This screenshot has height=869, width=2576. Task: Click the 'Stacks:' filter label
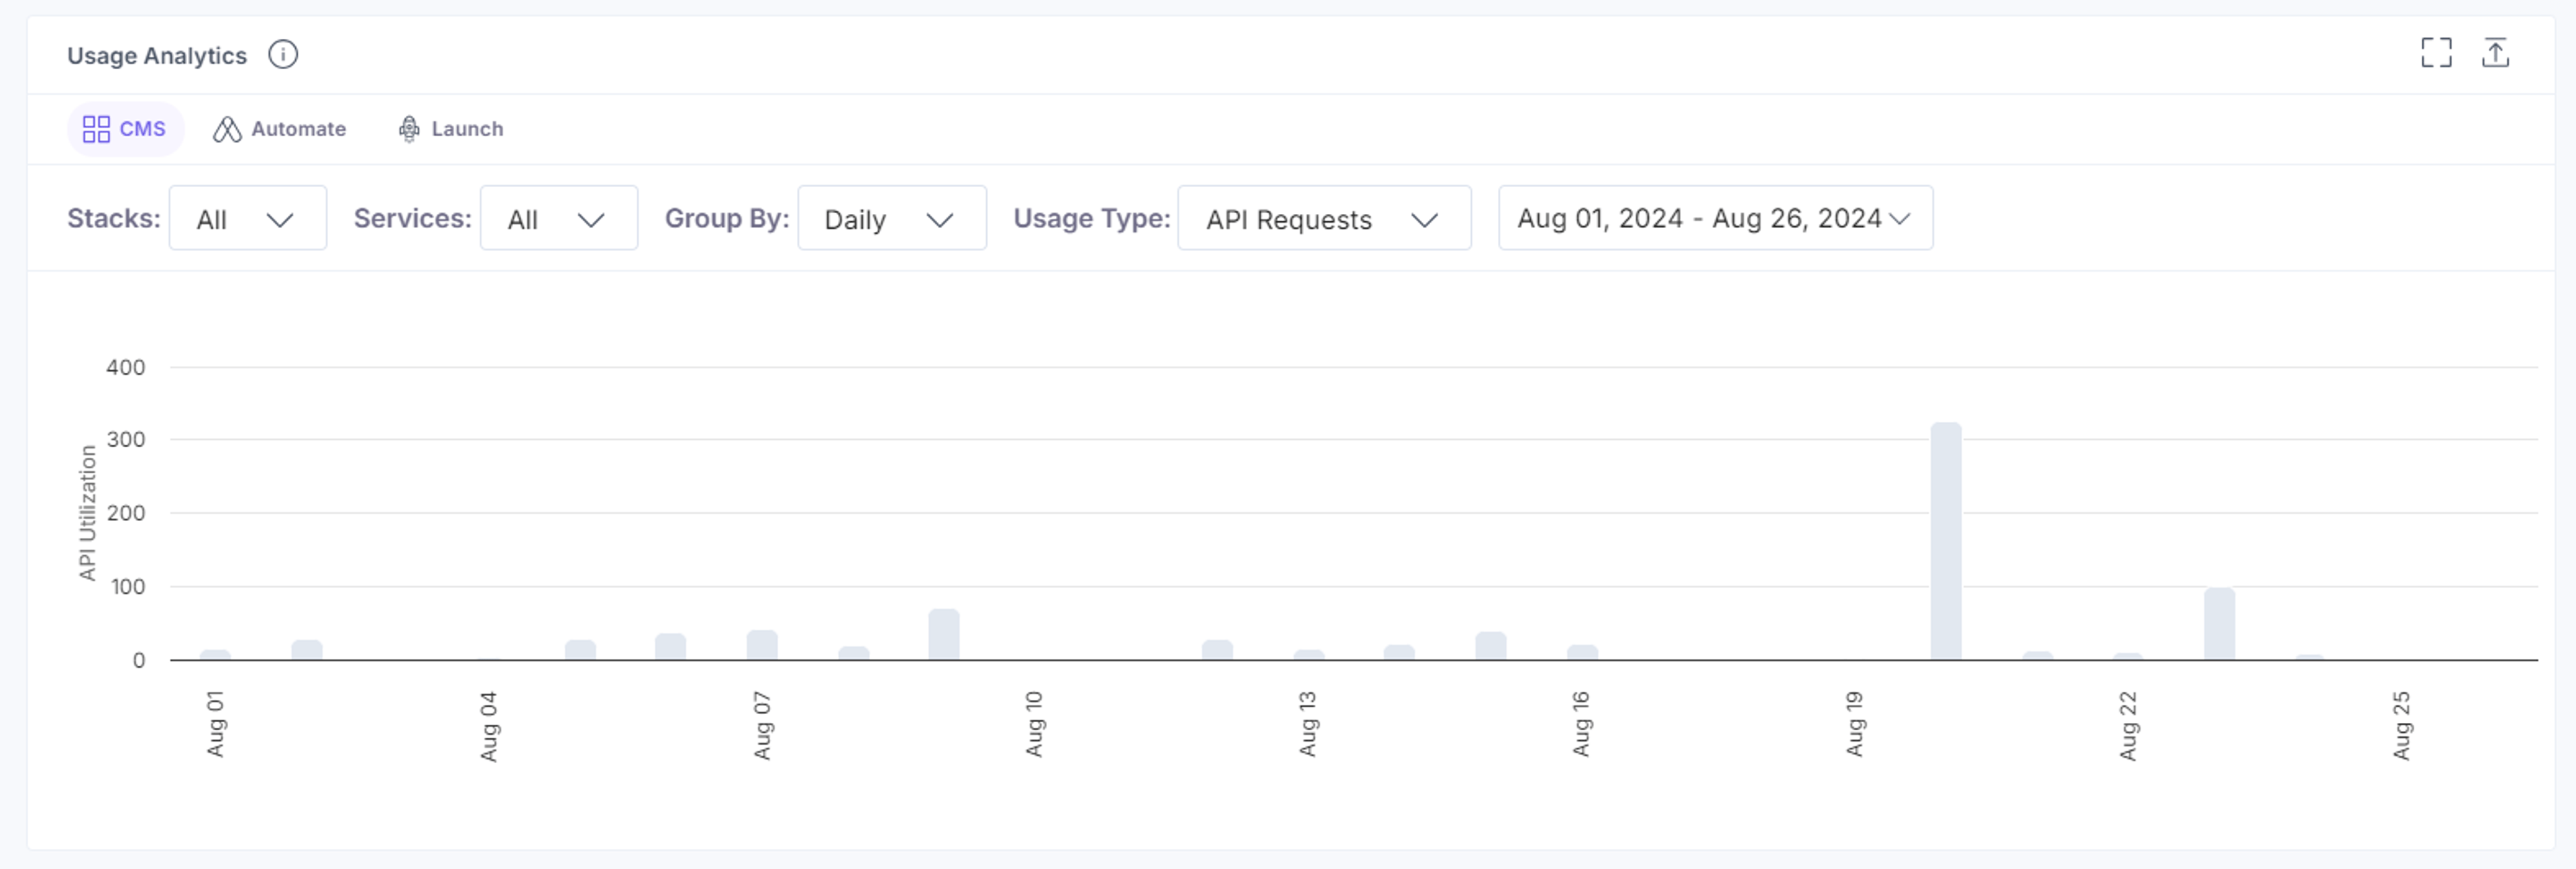click(114, 218)
